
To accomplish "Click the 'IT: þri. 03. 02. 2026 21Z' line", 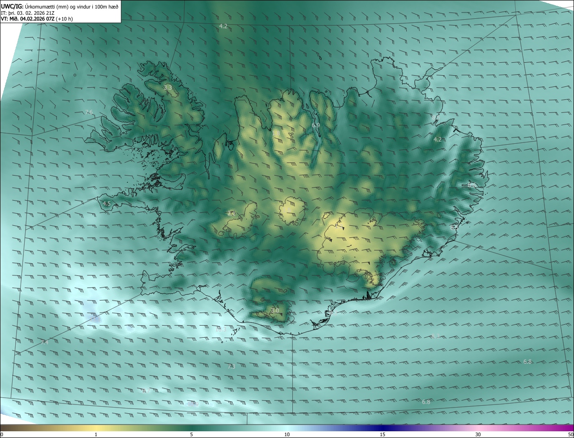I will (28, 13).
